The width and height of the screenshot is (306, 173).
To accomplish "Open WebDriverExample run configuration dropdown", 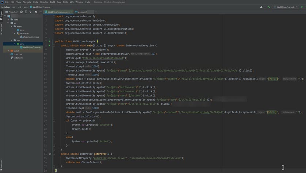I will tap(286, 7).
